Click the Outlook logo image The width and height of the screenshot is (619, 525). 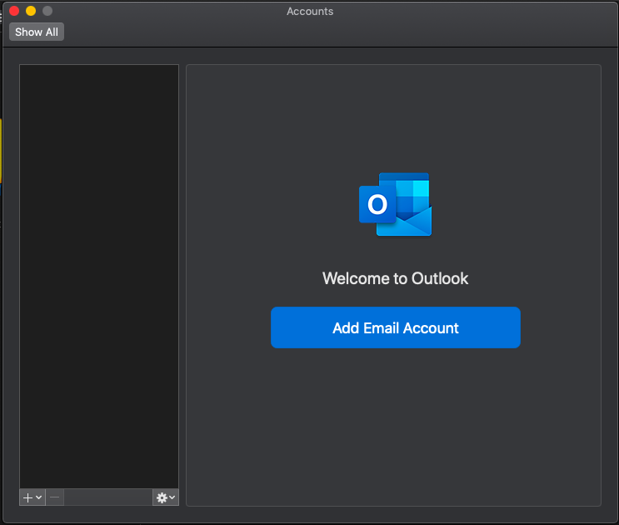395,204
